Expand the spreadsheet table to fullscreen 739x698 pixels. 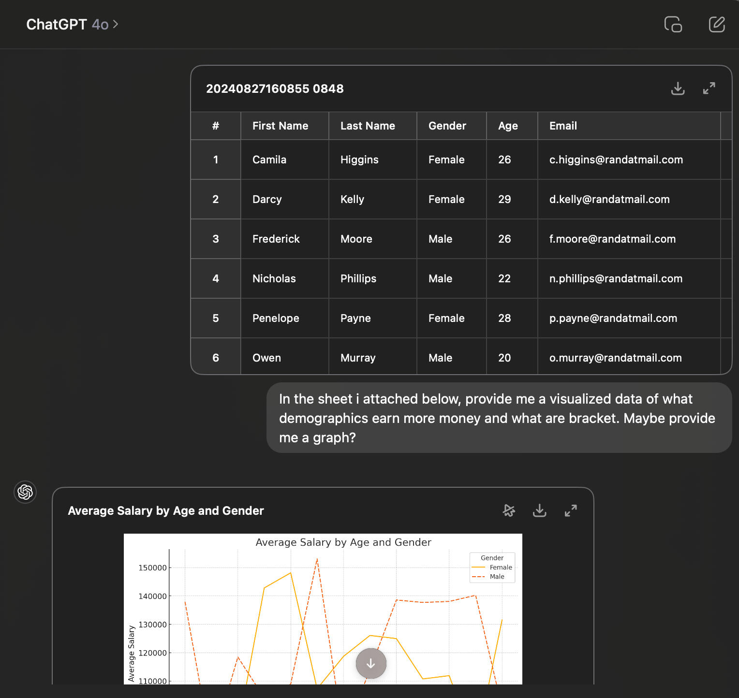(x=709, y=88)
